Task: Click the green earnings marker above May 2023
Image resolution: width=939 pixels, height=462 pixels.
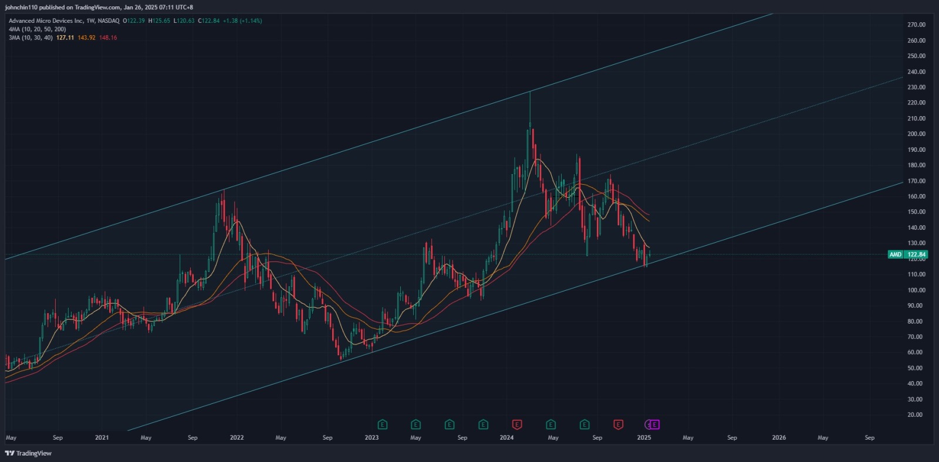Action: [416, 424]
